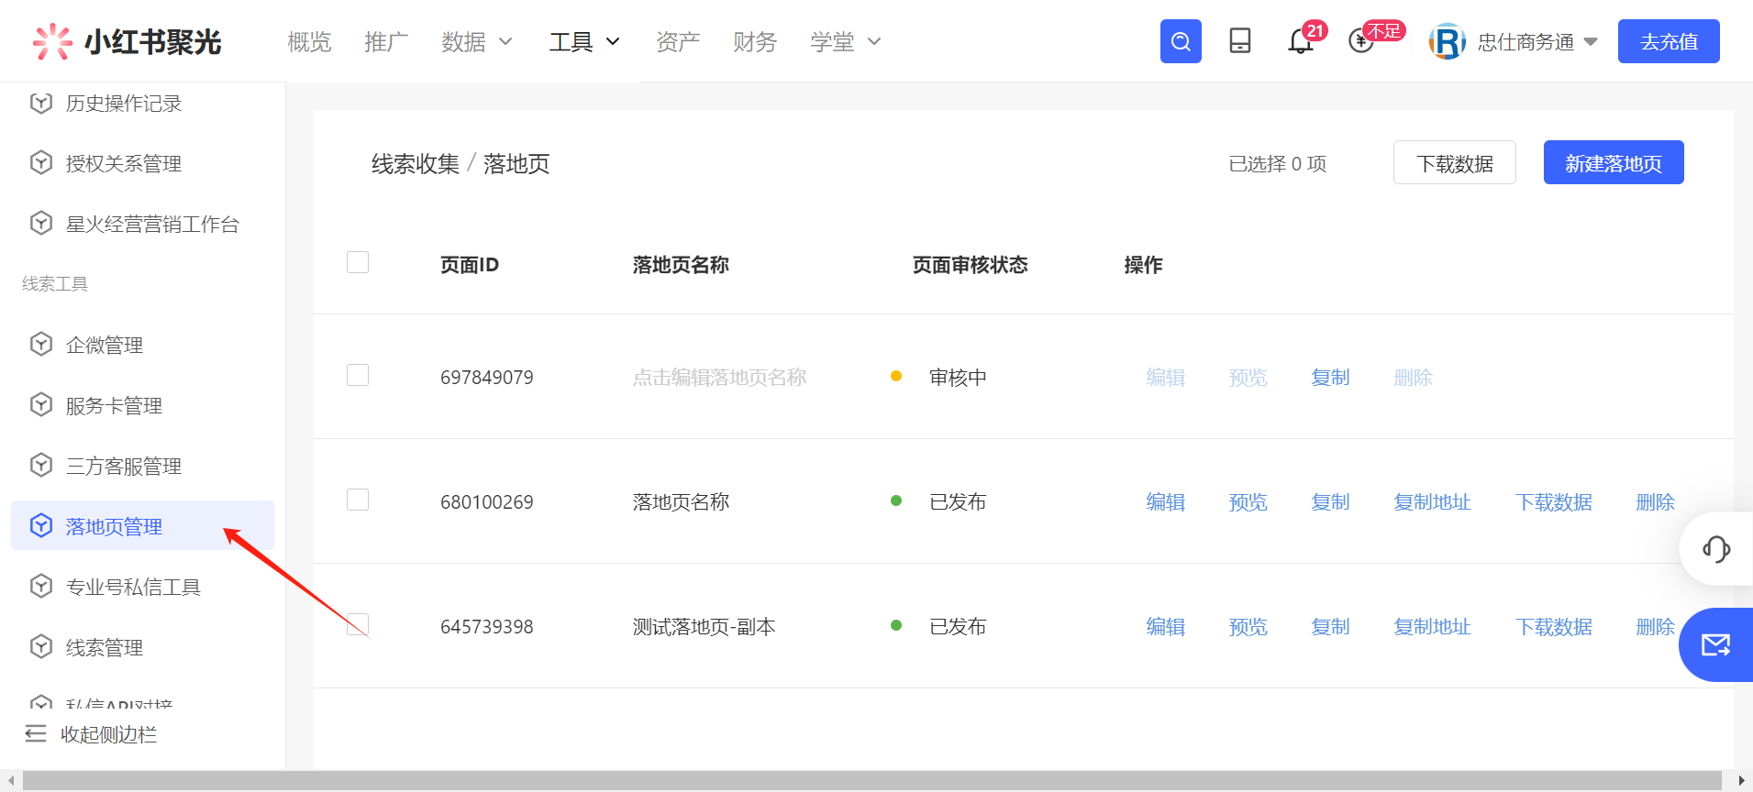Select the checkbox for row 680100269
This screenshot has height=792, width=1753.
coord(358,500)
